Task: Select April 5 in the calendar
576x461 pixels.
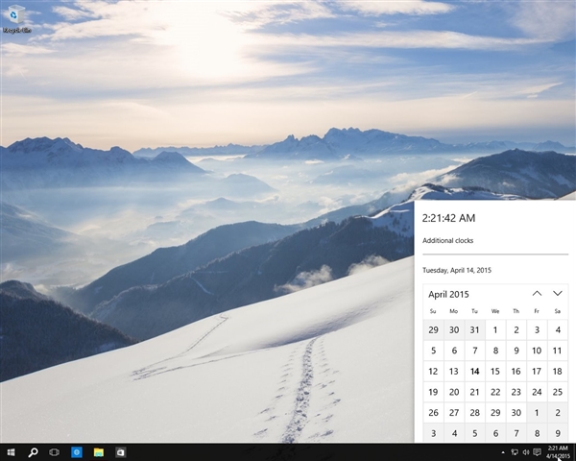Action: point(434,351)
